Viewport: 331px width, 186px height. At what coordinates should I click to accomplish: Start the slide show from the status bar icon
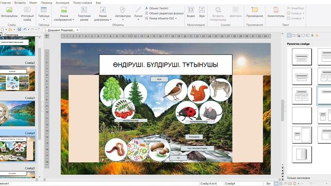[295, 184]
